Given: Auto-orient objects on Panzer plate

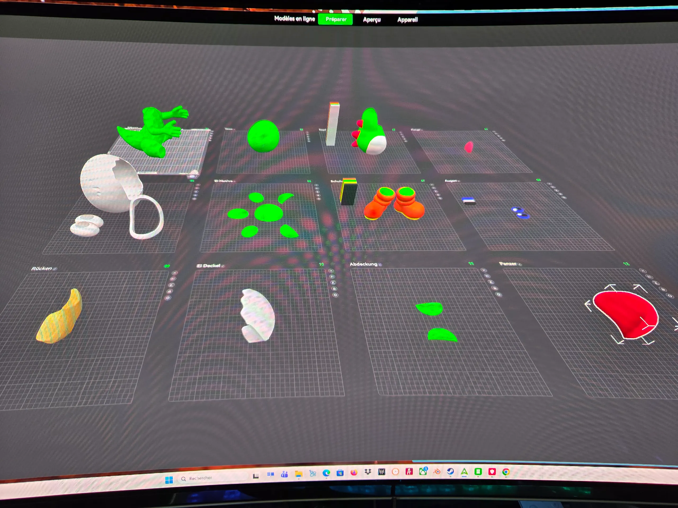Looking at the screenshot, I should point(649,277).
